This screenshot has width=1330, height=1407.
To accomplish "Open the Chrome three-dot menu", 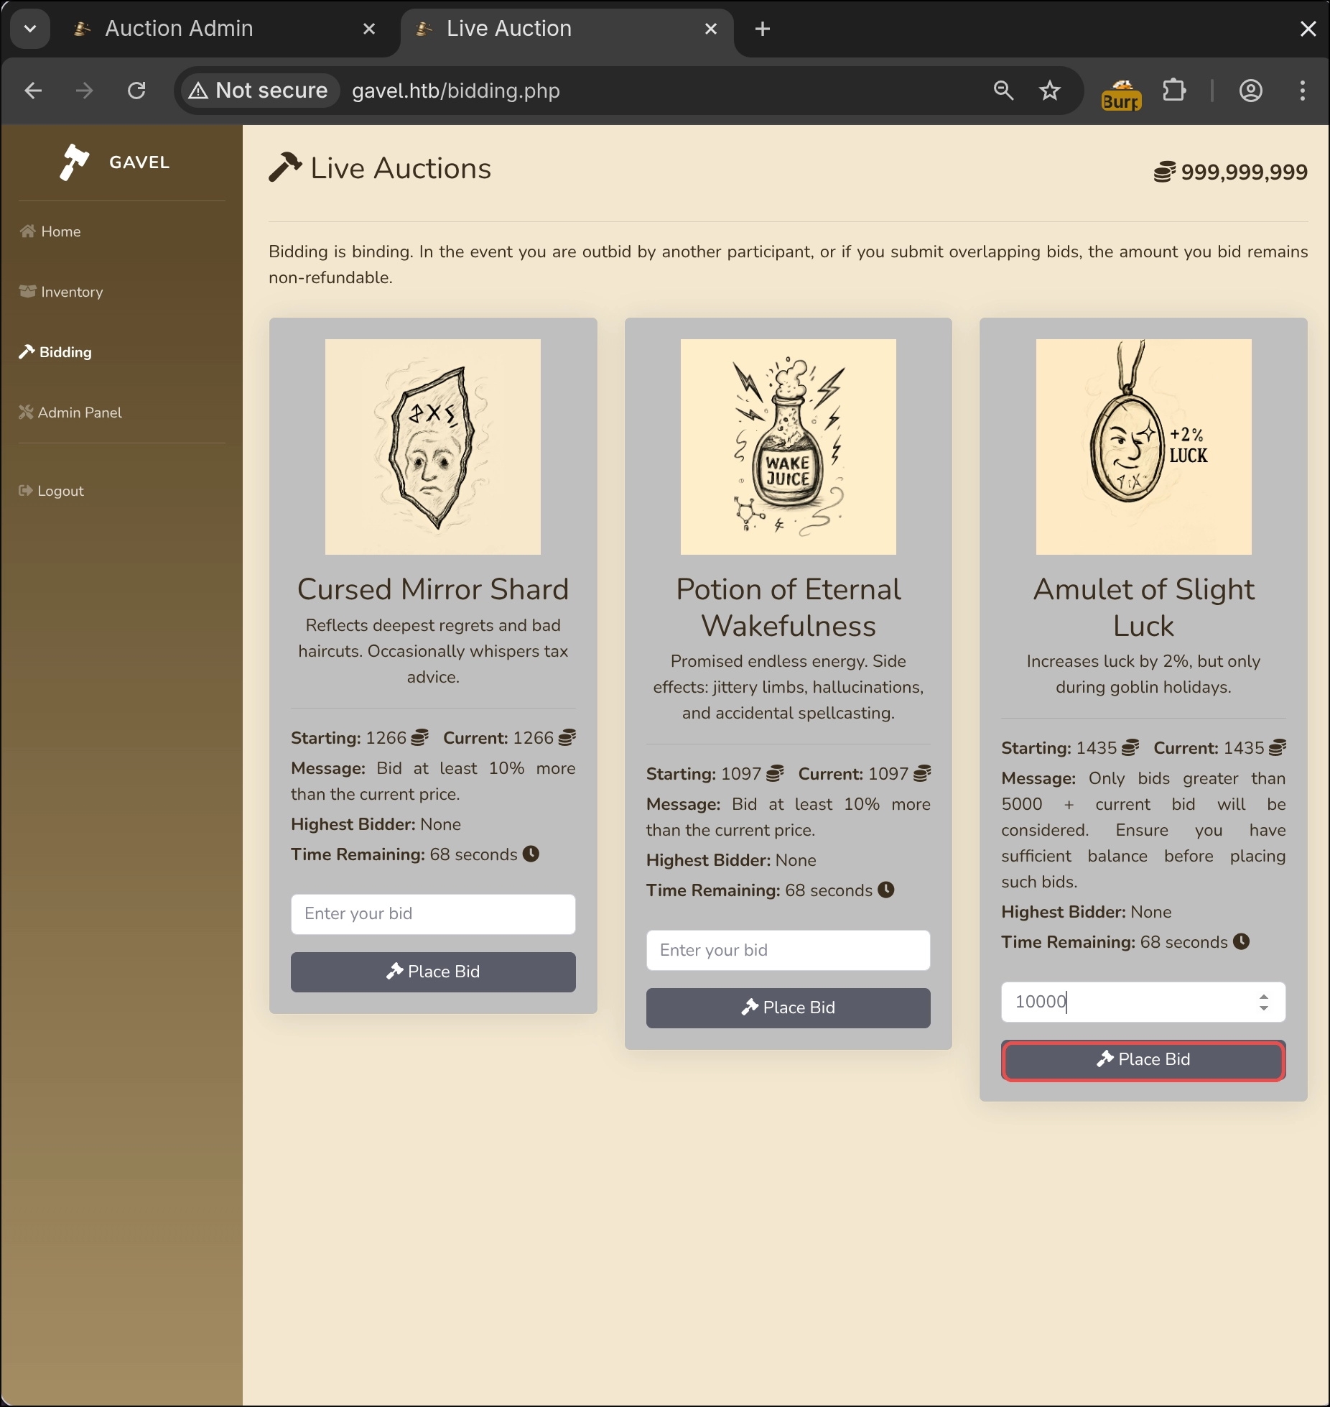I will [1302, 91].
